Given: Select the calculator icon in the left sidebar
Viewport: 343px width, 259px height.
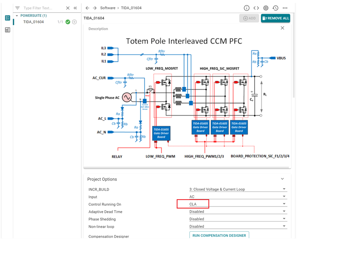Looking at the screenshot, I should tap(7, 29).
